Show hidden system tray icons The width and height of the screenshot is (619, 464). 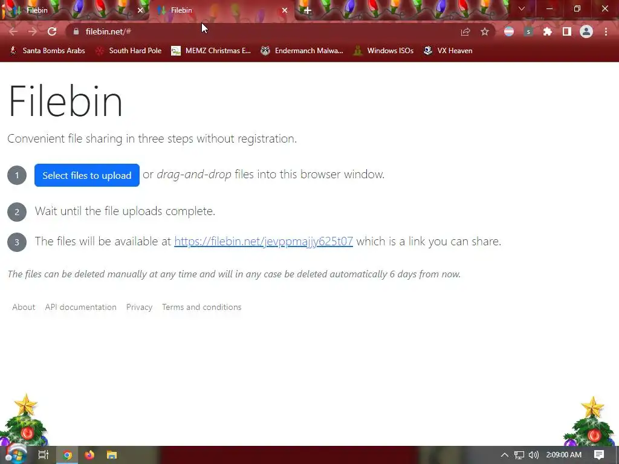pos(504,455)
